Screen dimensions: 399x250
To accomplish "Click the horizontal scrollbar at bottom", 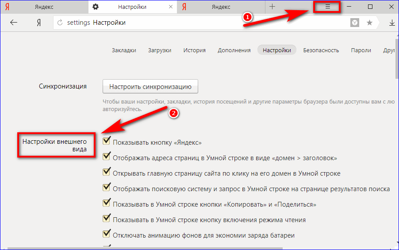I will click(145, 248).
